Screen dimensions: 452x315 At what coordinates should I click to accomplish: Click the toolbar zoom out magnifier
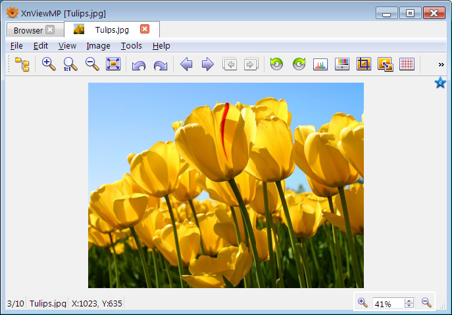tap(92, 64)
